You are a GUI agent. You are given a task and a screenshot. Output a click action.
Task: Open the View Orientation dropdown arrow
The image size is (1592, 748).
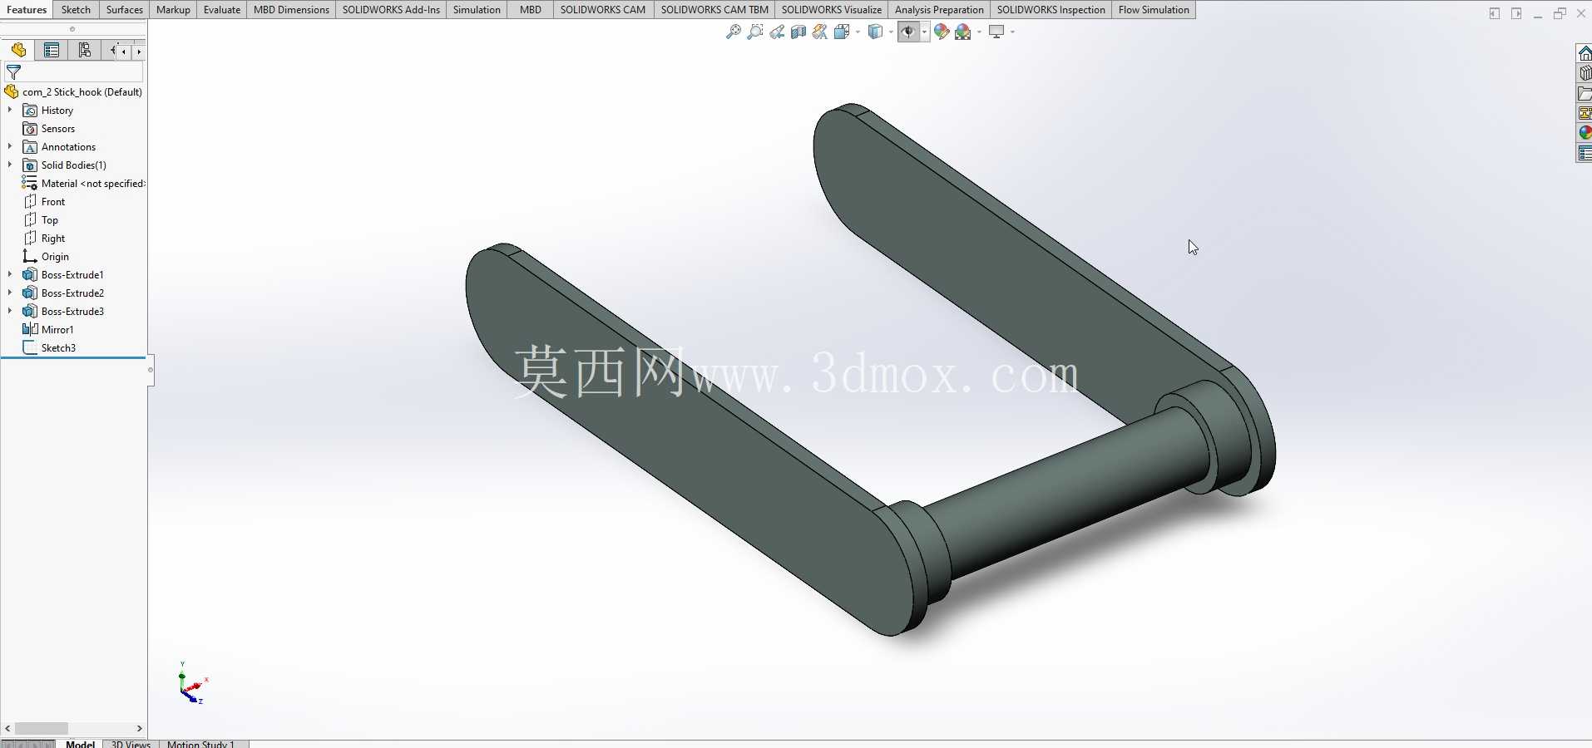click(858, 32)
